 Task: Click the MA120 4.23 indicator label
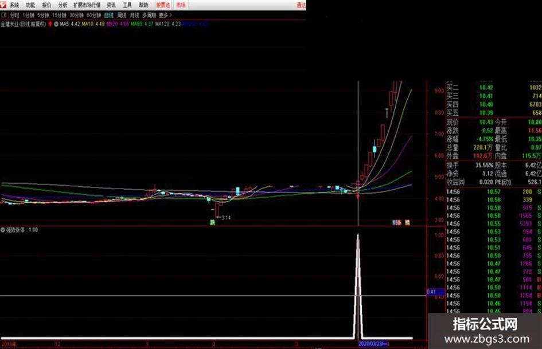pos(168,24)
